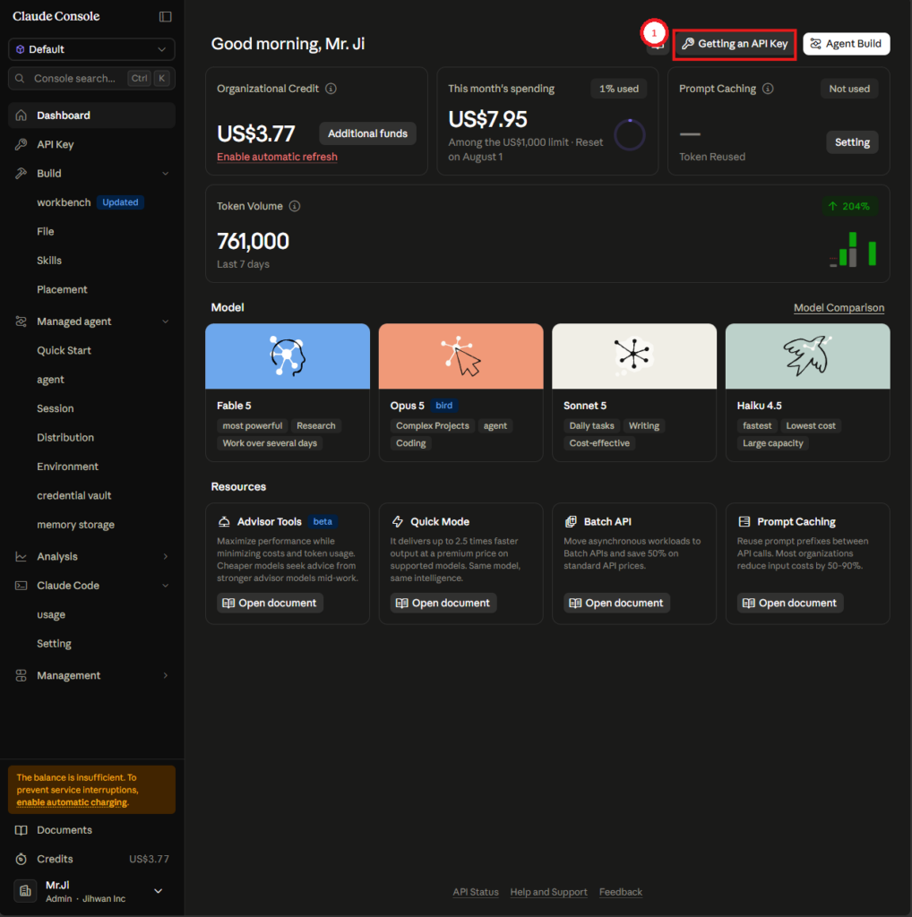Open Session in the sidebar

point(55,408)
